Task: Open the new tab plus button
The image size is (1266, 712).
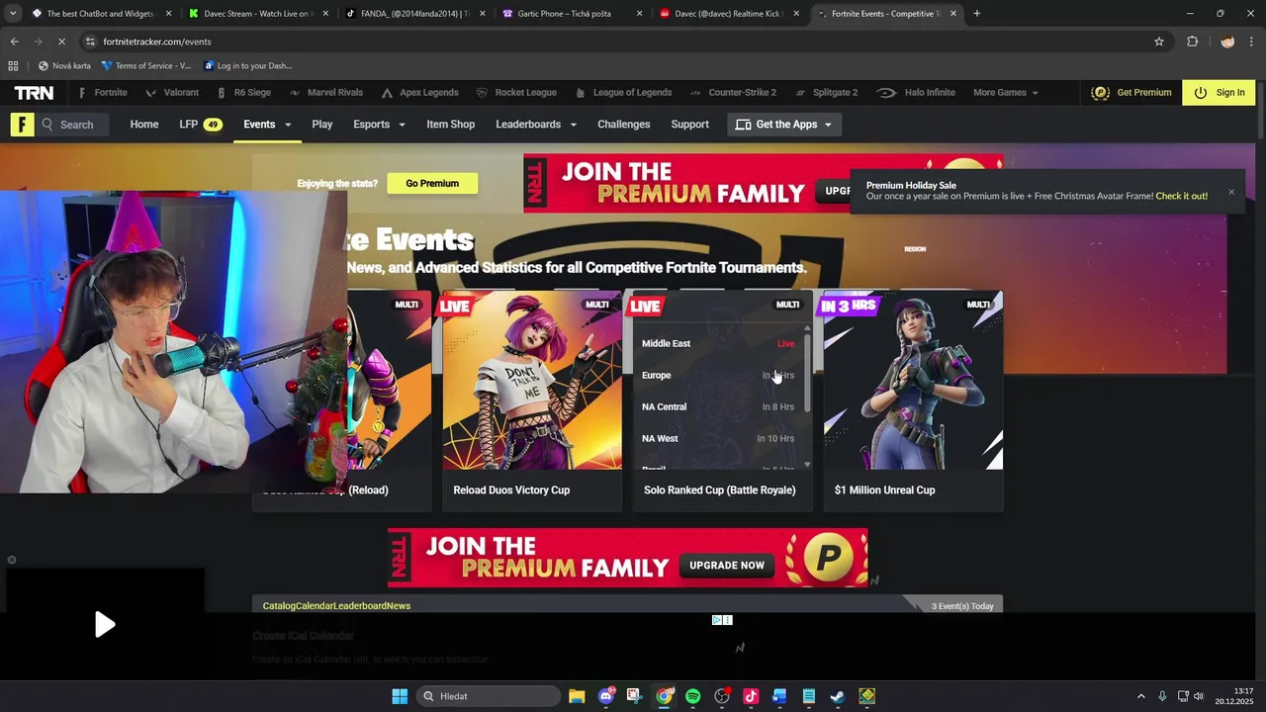Action: pyautogui.click(x=977, y=14)
